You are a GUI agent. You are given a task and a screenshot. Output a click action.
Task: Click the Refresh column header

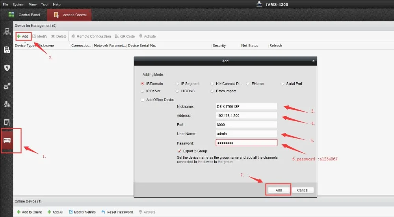point(276,45)
